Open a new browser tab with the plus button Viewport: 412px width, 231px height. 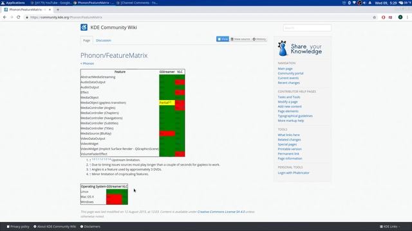pyautogui.click(x=58, y=10)
